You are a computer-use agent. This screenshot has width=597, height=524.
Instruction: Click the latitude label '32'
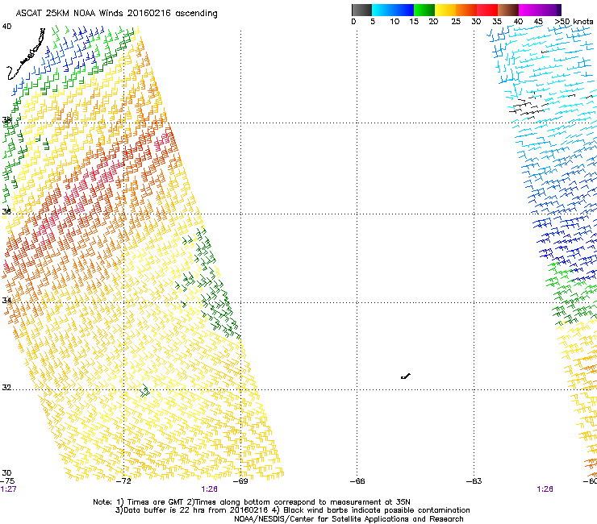6,388
